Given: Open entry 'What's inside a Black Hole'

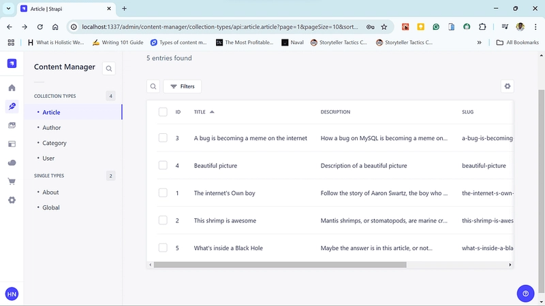Looking at the screenshot, I should [228, 248].
